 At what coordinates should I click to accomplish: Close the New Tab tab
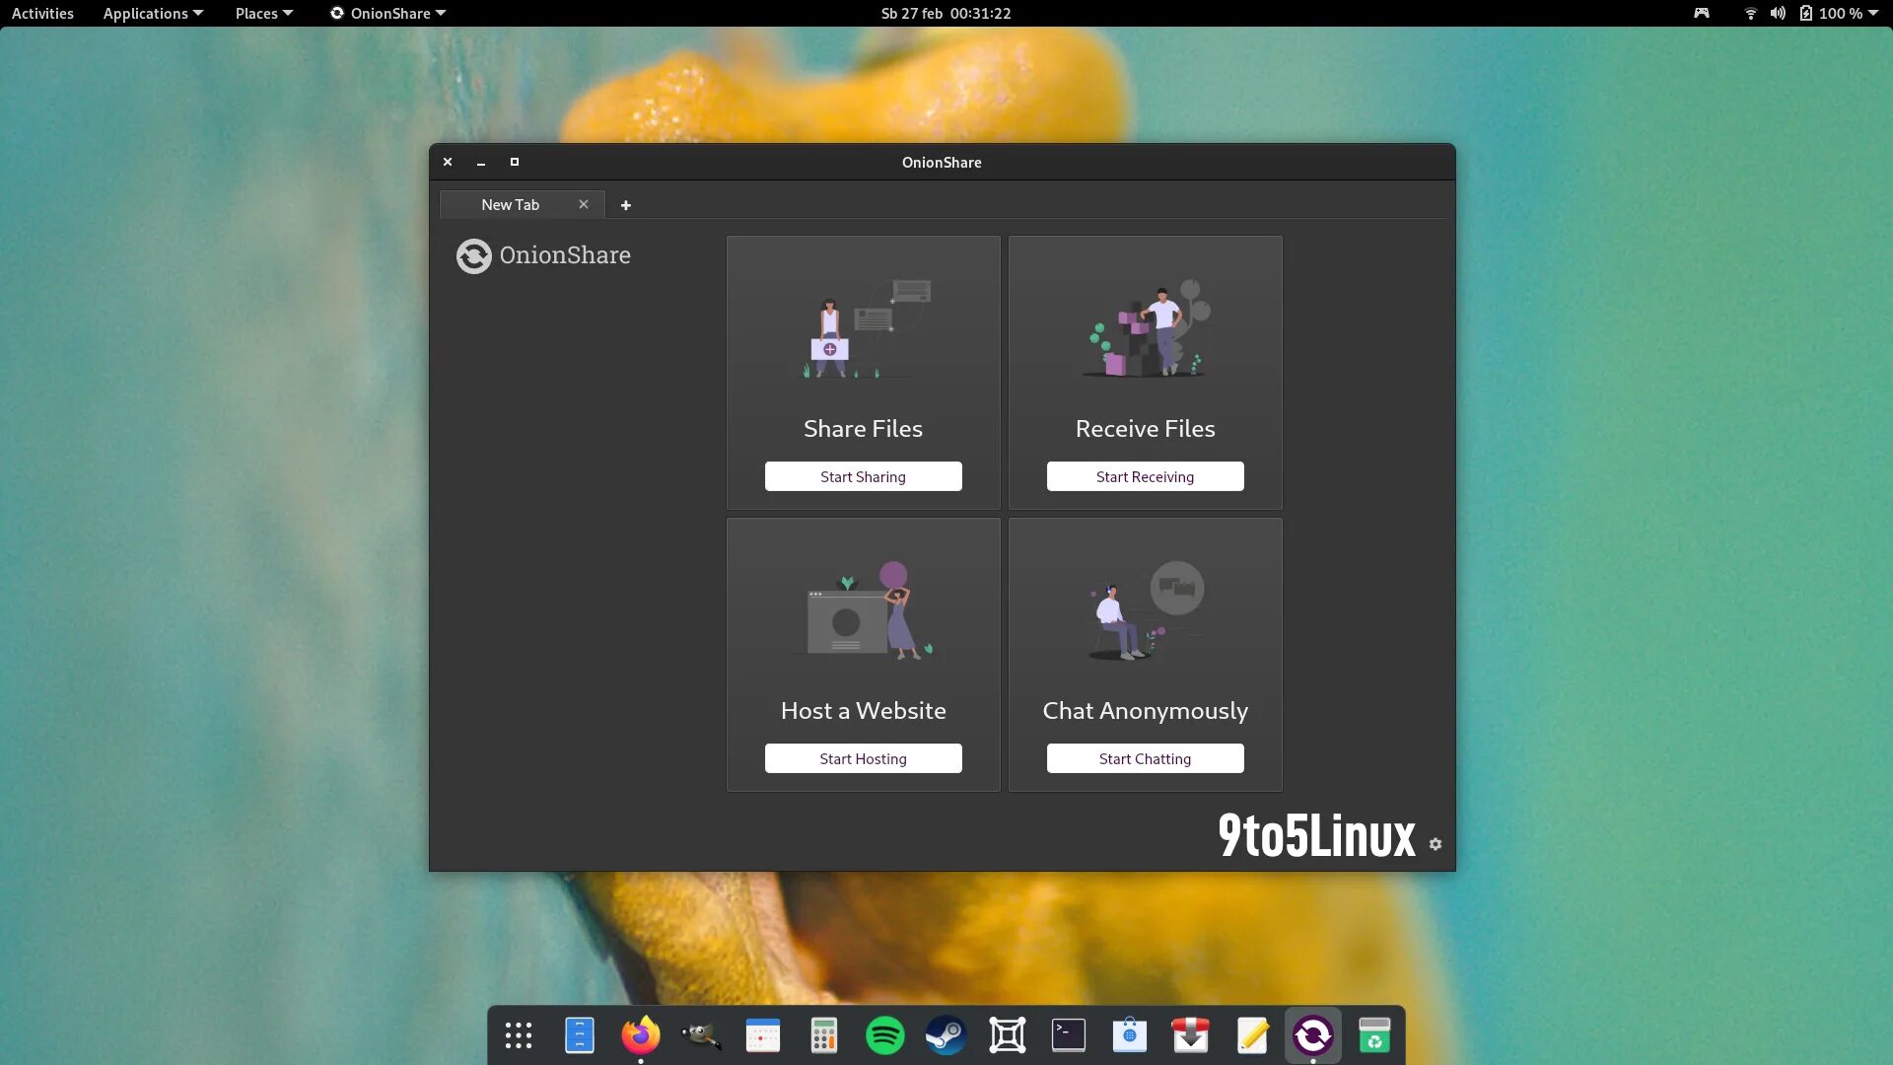[x=584, y=205]
